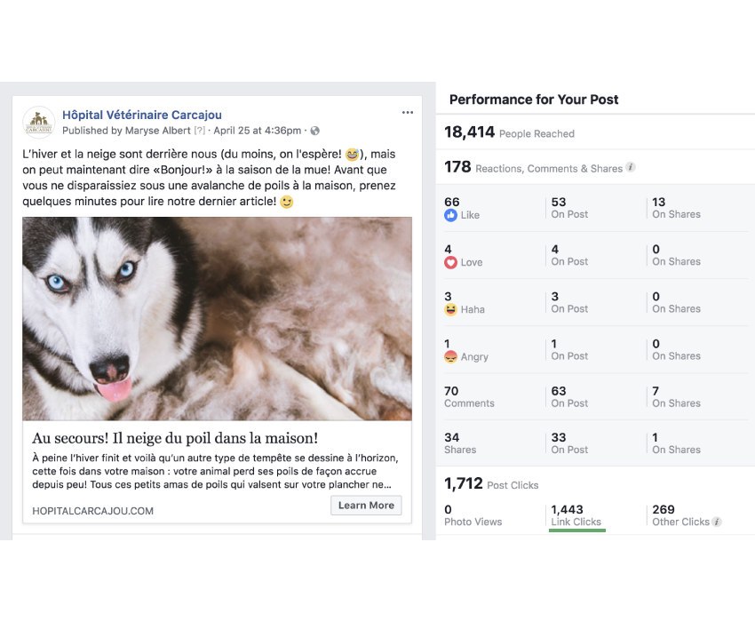Click the [?] next to Maryse Albert
The image size is (755, 622).
click(x=199, y=131)
